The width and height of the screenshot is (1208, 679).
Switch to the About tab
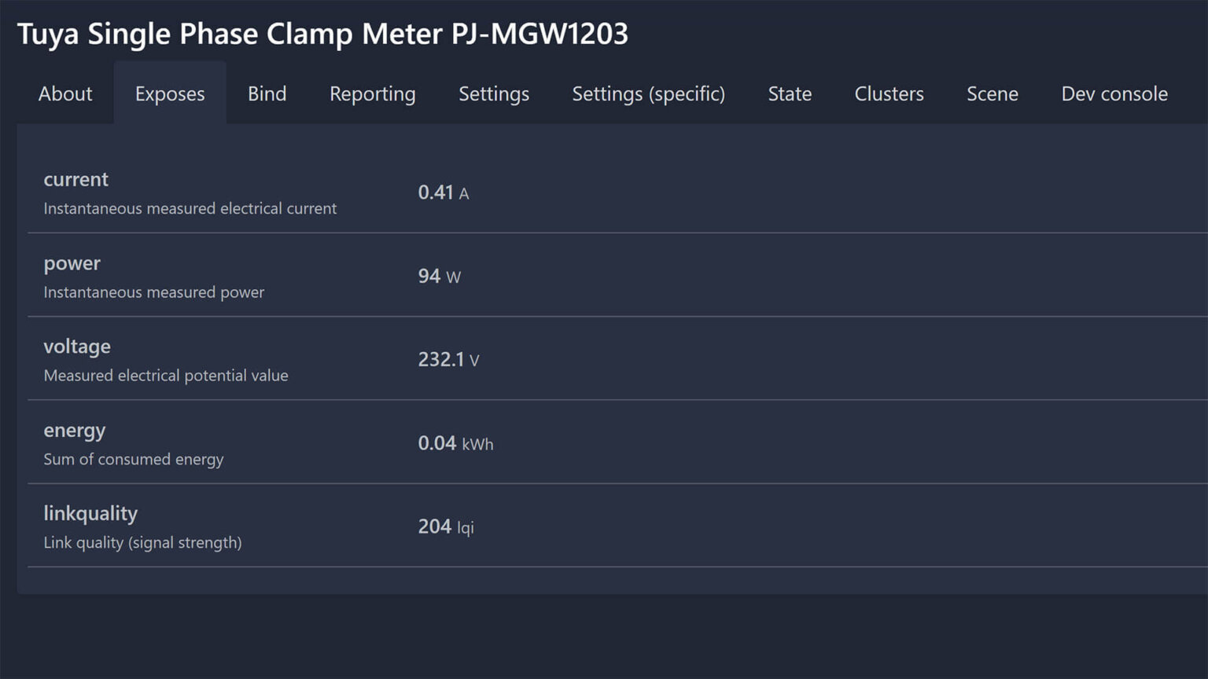tap(64, 94)
